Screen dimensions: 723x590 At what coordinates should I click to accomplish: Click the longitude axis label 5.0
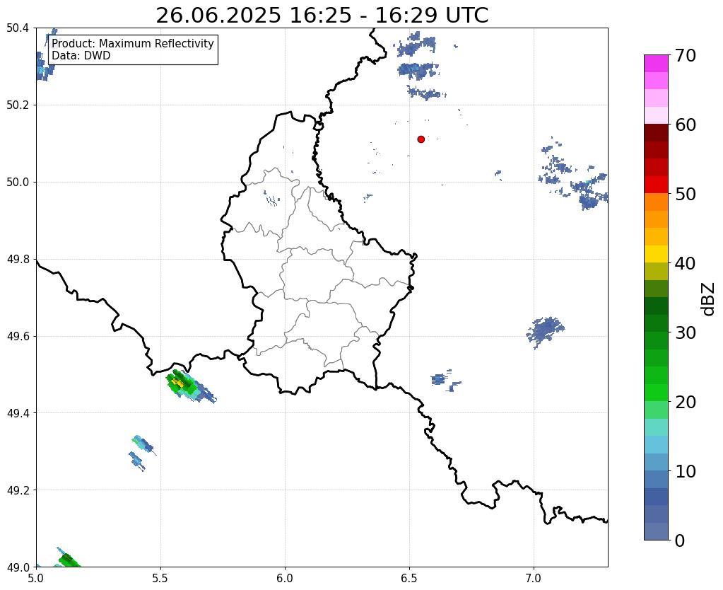(x=36, y=579)
